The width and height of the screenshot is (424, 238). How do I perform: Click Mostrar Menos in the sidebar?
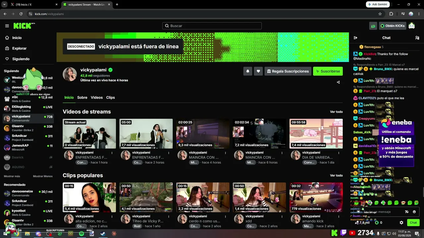click(43, 176)
